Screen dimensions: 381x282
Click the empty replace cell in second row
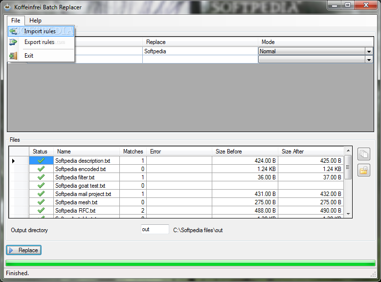click(x=200, y=59)
